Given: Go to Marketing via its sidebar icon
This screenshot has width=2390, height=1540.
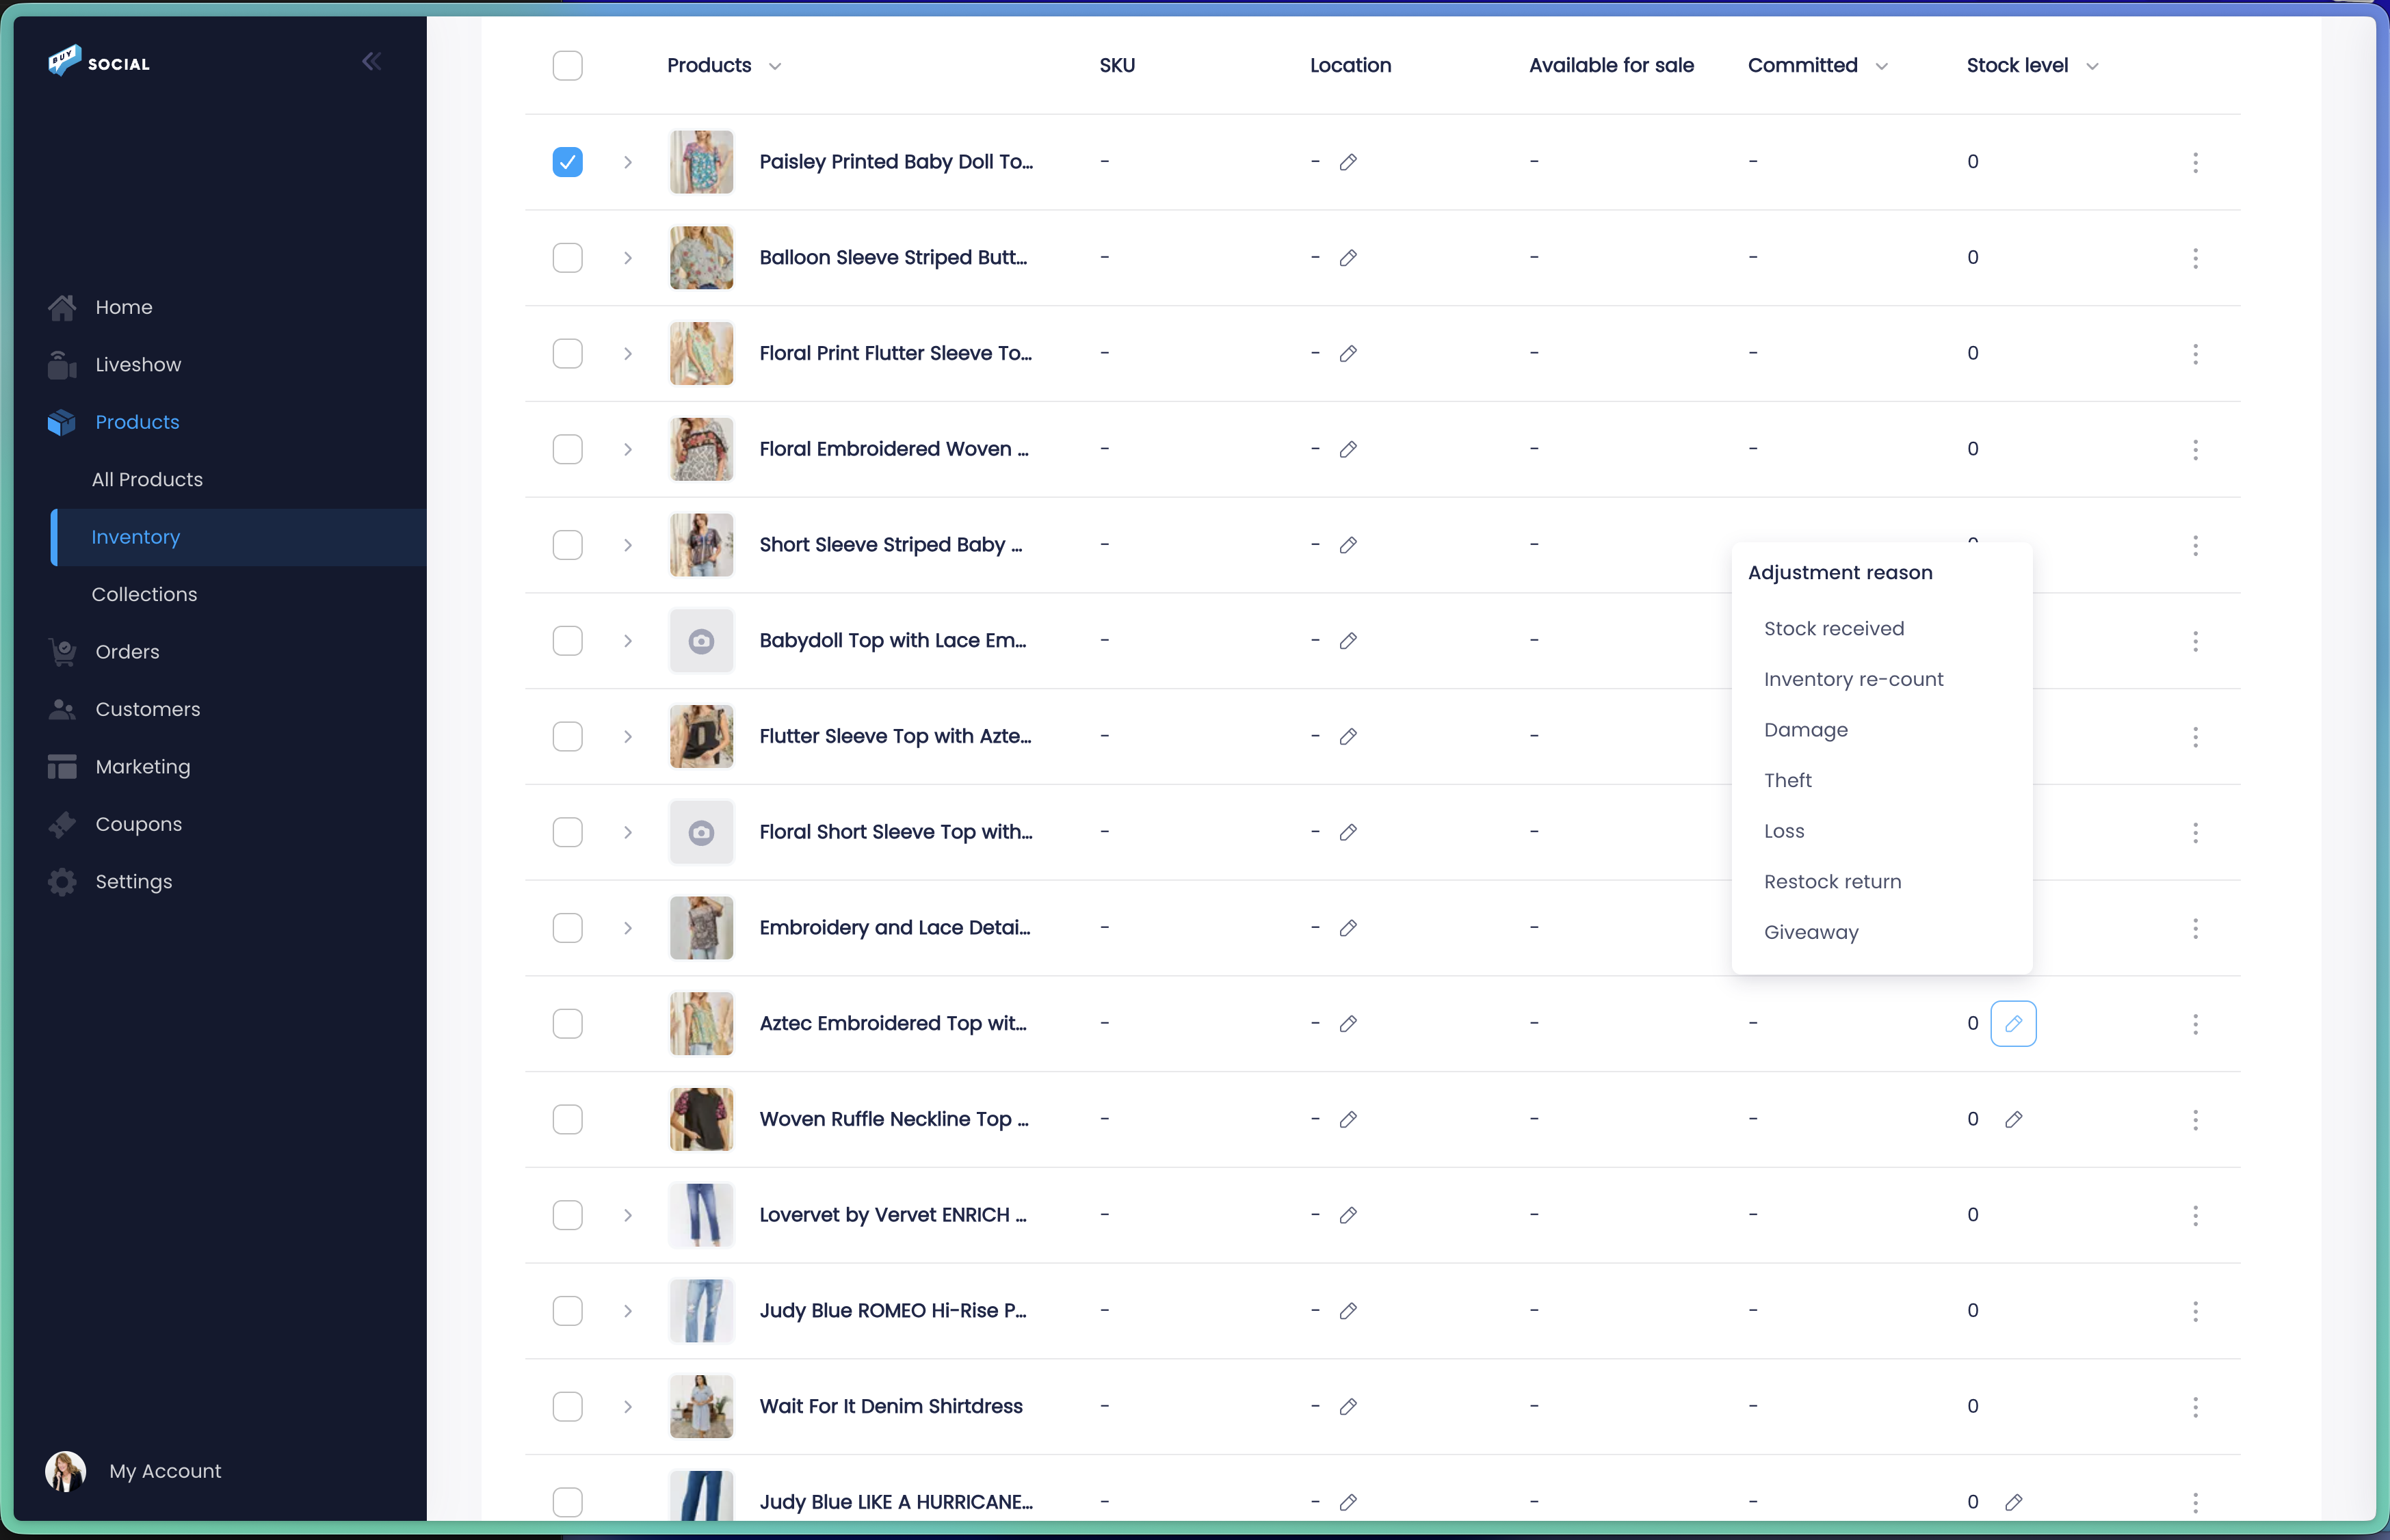Looking at the screenshot, I should pyautogui.click(x=61, y=766).
